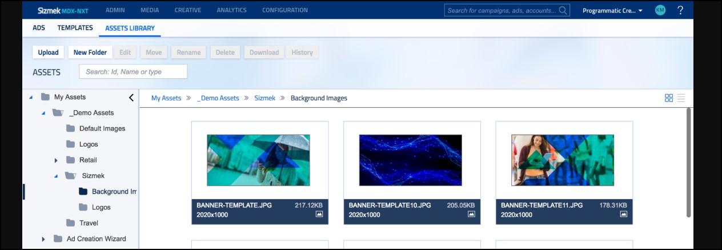Click the Background Images breadcrumb text
Screen dimensions: 722x250
point(319,98)
